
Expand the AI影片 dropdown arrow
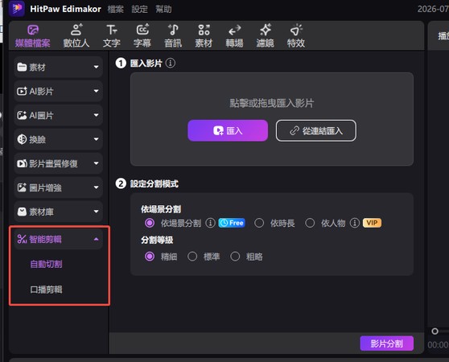coord(97,91)
